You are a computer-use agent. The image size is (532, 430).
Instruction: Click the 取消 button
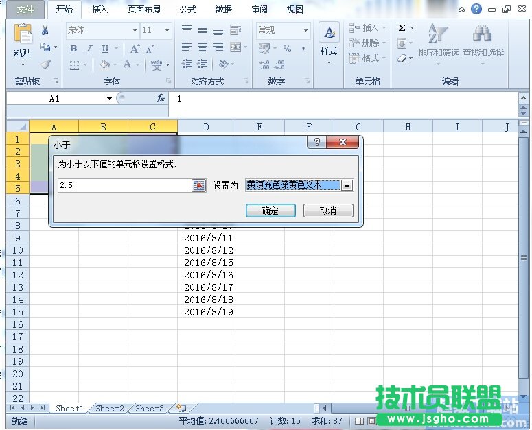click(x=328, y=211)
